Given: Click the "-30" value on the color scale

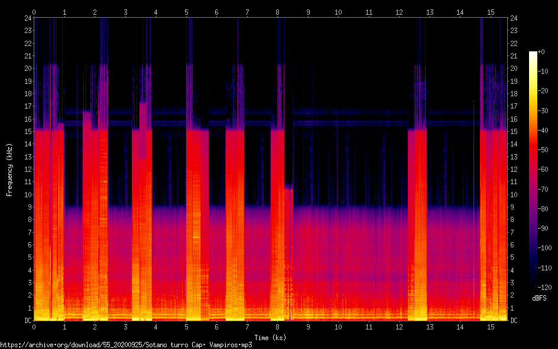Looking at the screenshot, I should click(543, 111).
